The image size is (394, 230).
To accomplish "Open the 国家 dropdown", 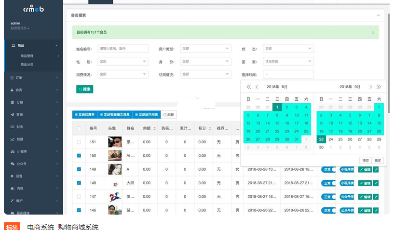I will coord(288,61).
